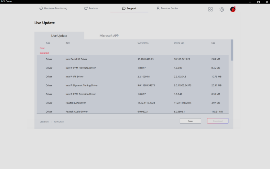This screenshot has width=270, height=169.
Task: Select Intel Serial IO Driver row
Action: [133, 59]
